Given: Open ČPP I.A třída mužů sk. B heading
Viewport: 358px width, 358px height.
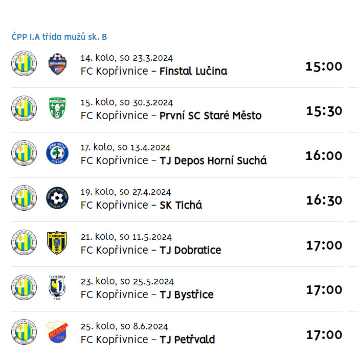Looking at the screenshot, I should pos(59,37).
